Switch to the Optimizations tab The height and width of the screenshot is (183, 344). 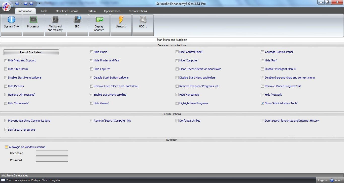(112, 11)
